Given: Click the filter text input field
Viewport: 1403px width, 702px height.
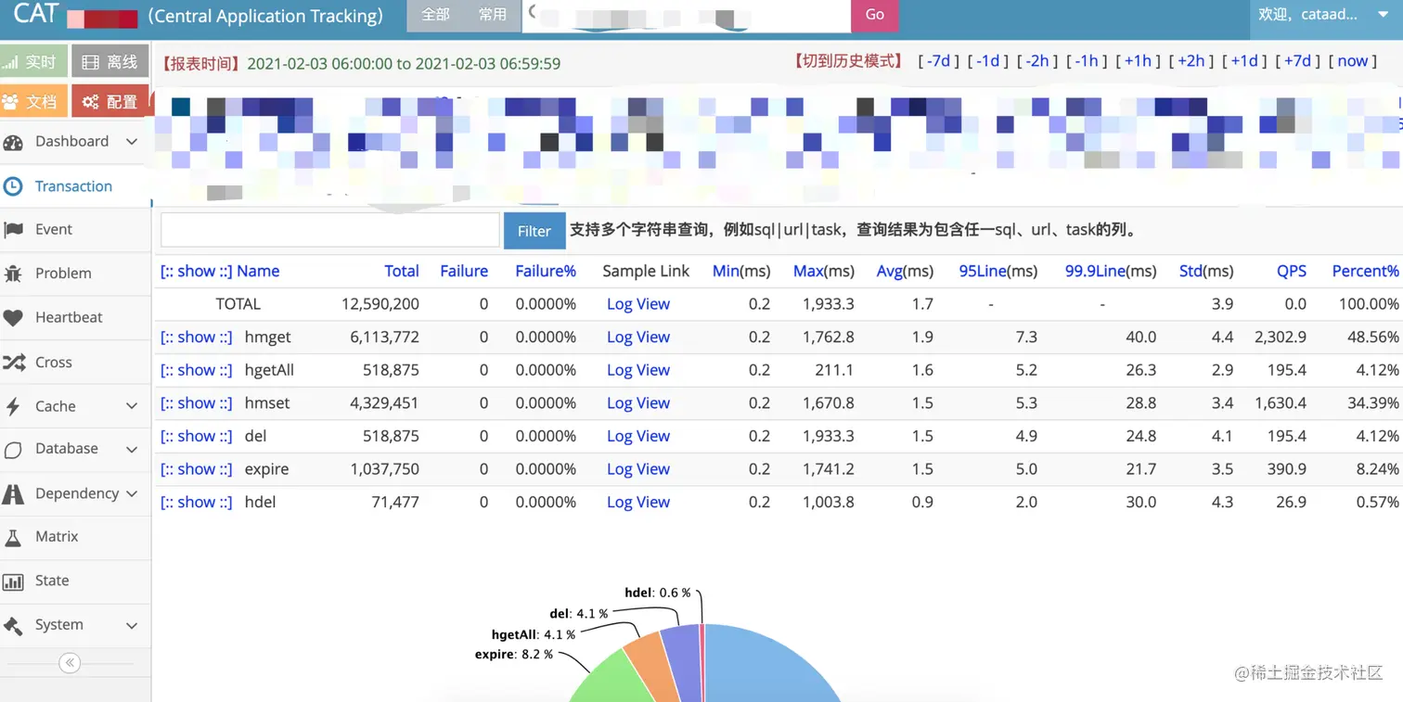Looking at the screenshot, I should pyautogui.click(x=330, y=230).
